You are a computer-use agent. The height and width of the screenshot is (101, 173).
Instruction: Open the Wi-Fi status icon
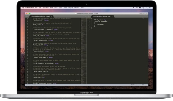137,8
